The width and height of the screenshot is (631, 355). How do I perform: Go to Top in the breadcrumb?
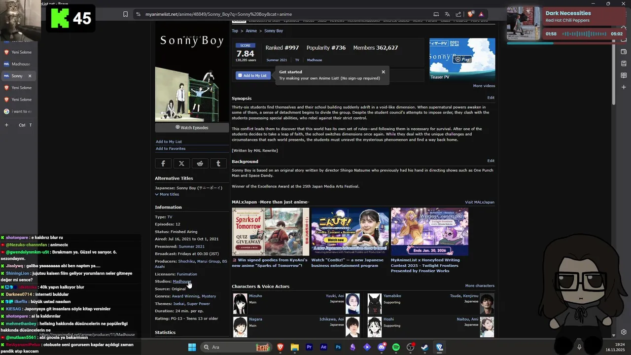click(x=235, y=31)
